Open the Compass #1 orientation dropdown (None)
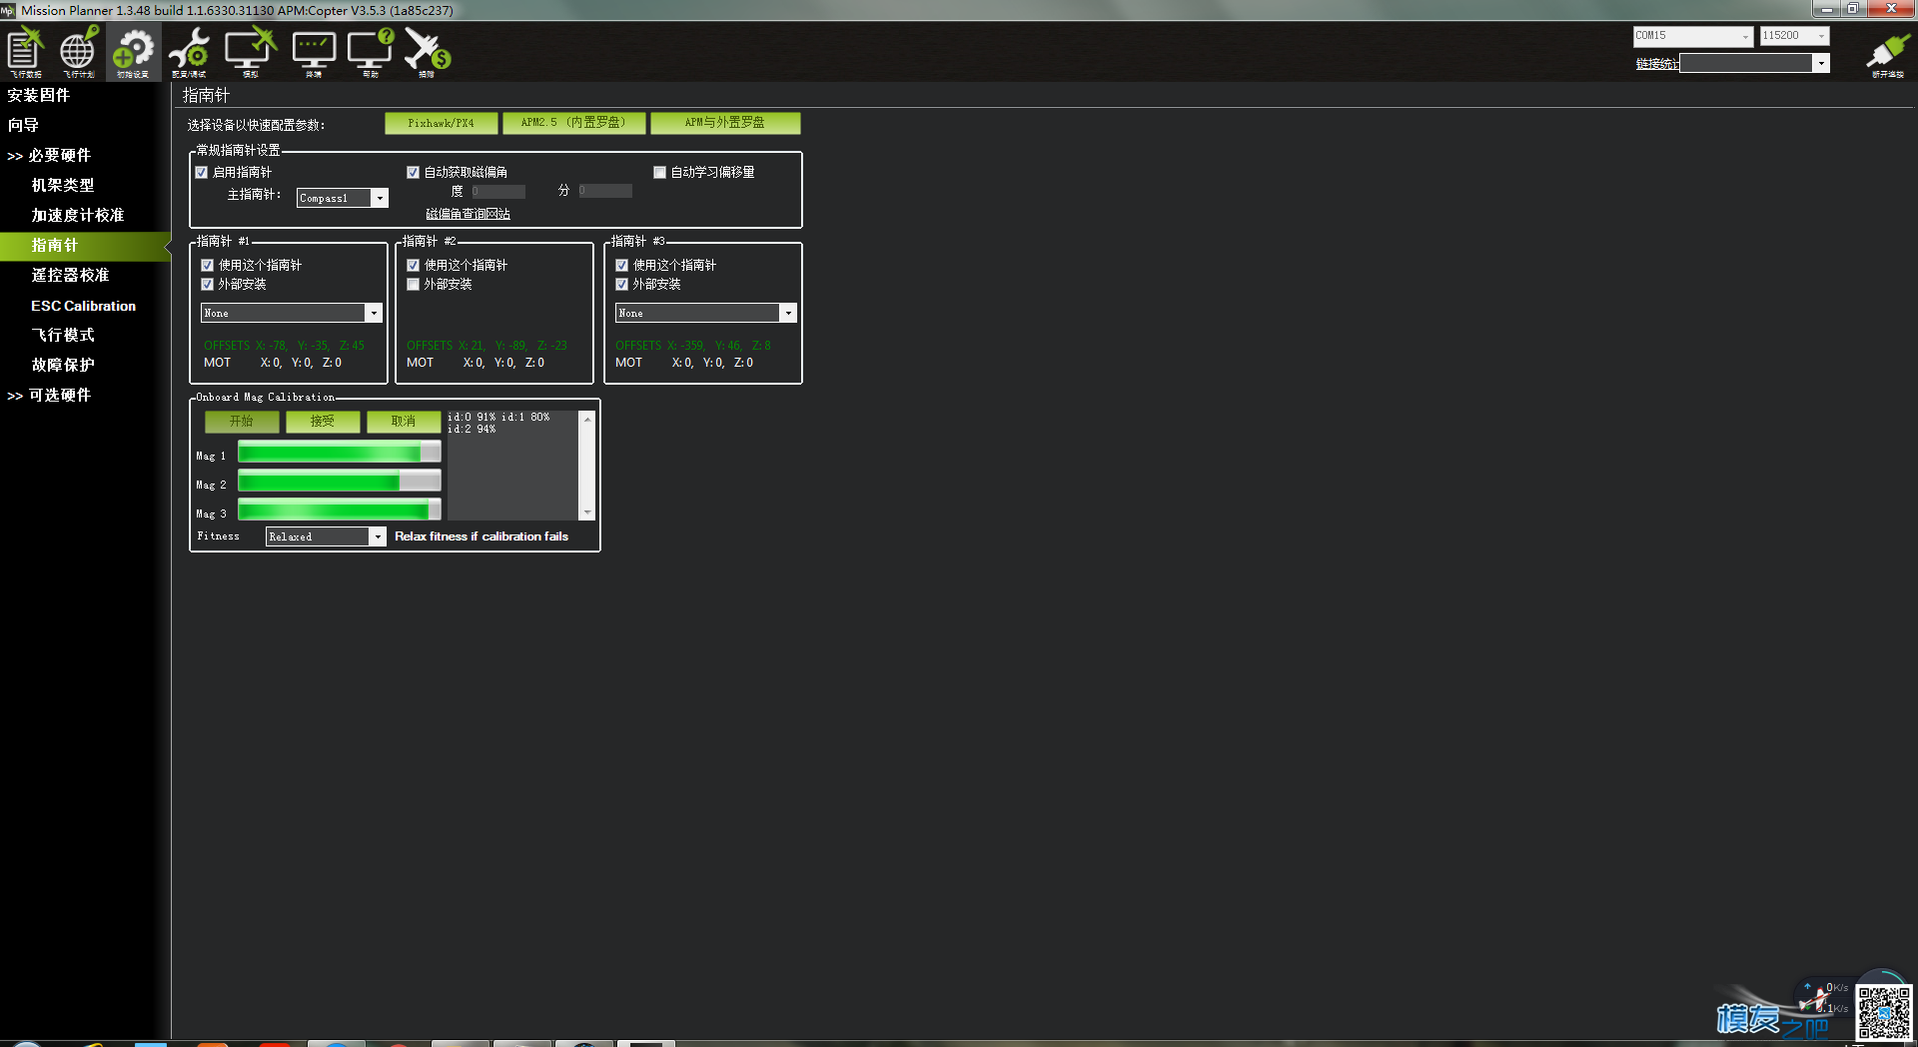1918x1047 pixels. (292, 313)
